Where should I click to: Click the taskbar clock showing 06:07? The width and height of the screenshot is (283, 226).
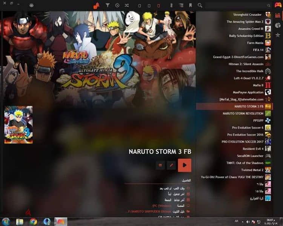click(271, 222)
